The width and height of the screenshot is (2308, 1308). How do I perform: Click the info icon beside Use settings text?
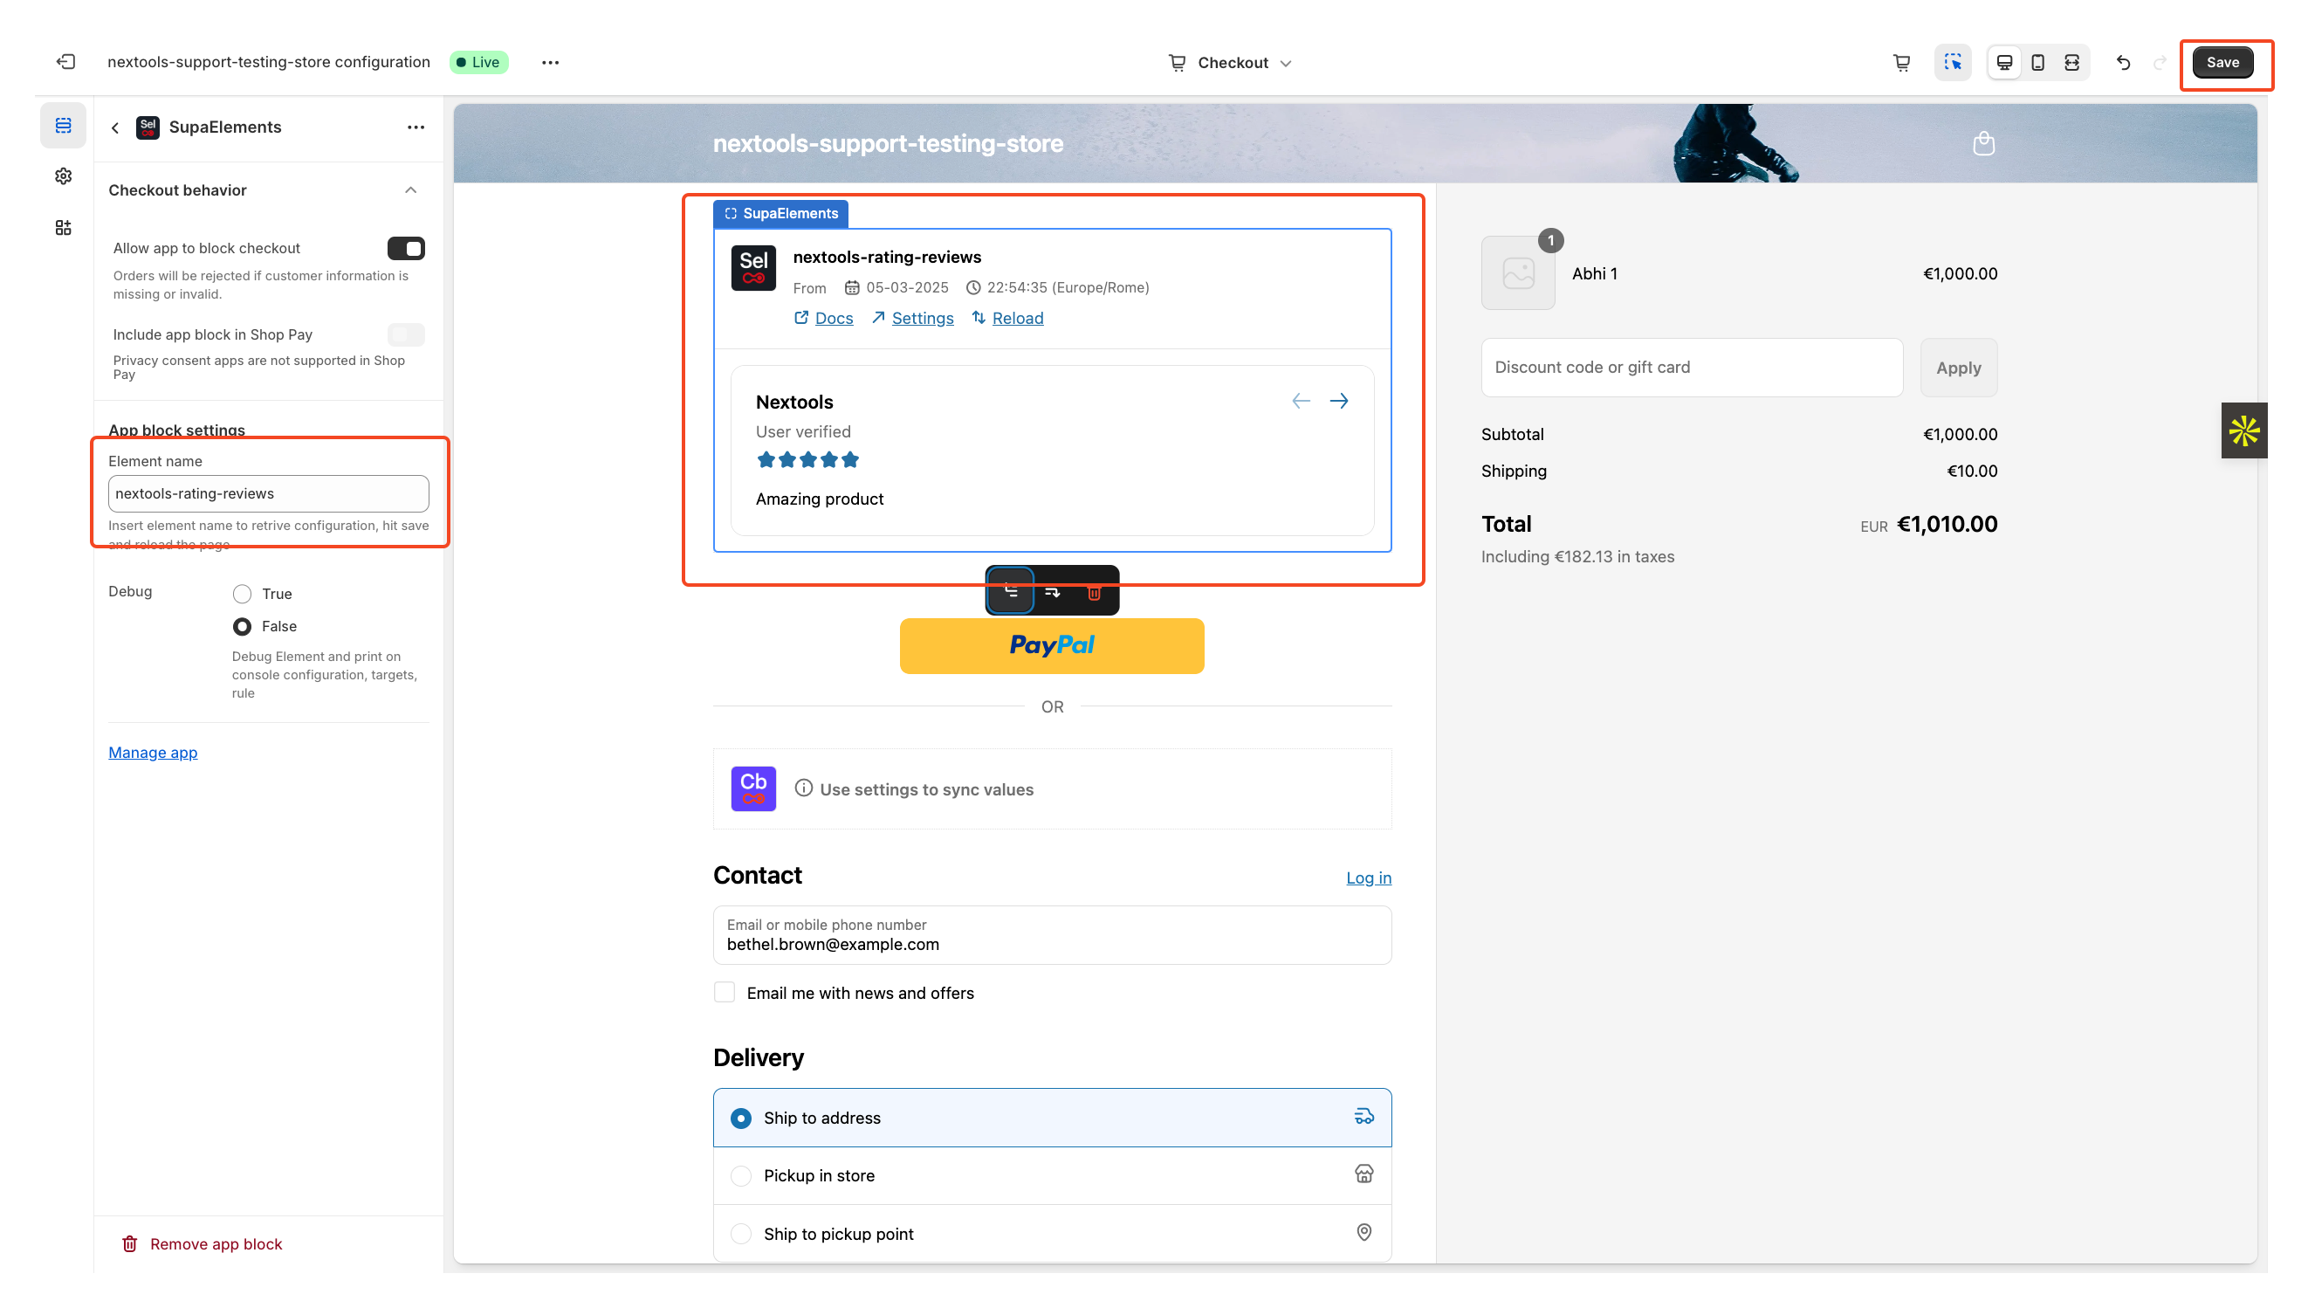(804, 788)
